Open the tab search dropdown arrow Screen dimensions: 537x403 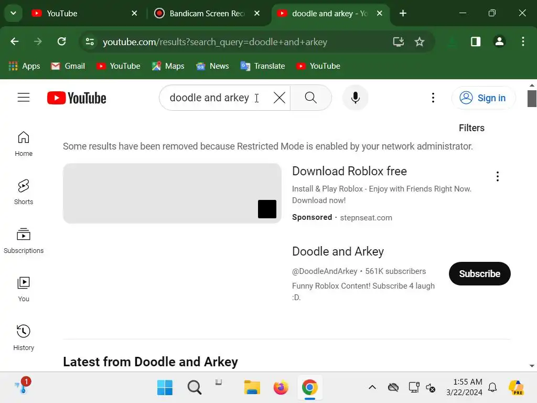point(13,13)
